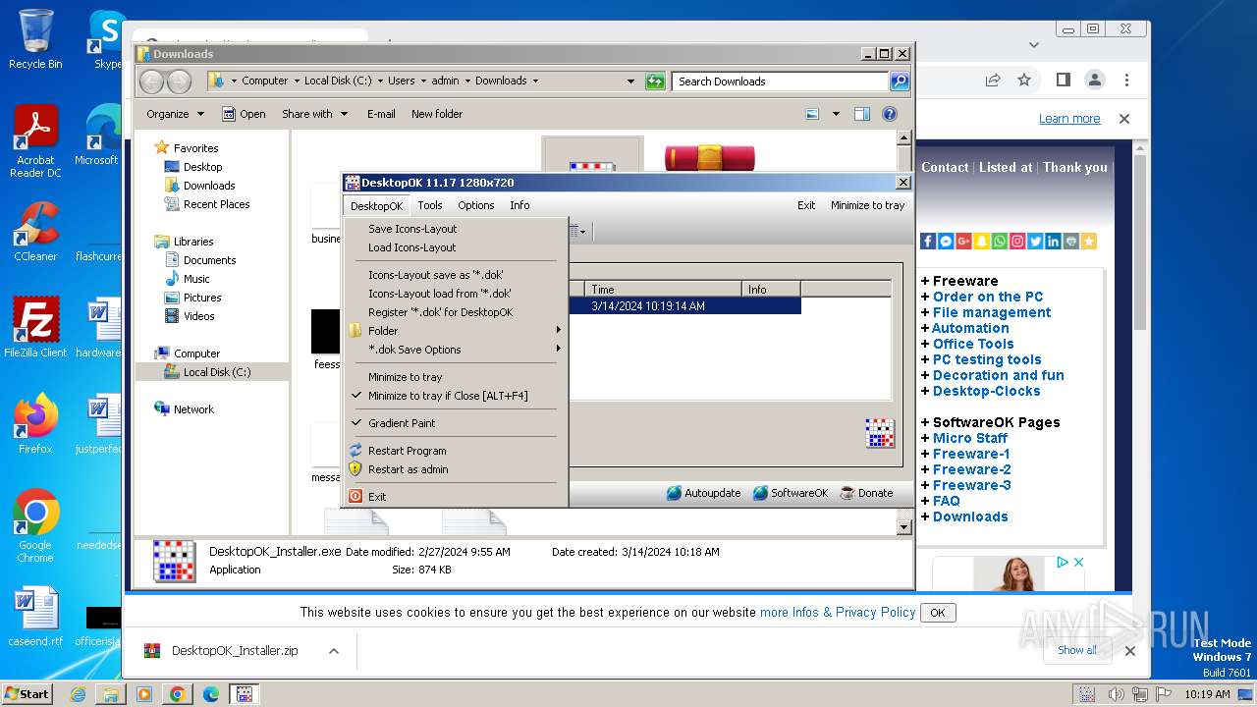Open the DesktopOK toolbar grid dropdown
Screen dimensions: 1257x707
(577, 232)
